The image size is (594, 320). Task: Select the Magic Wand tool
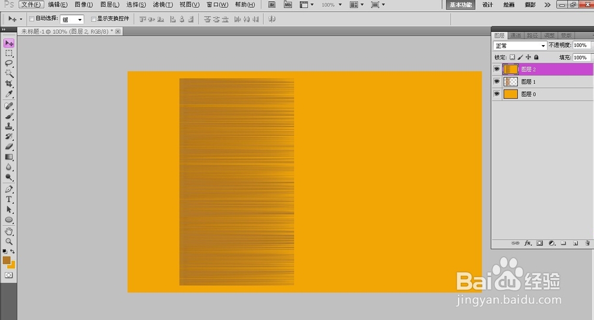tap(9, 74)
